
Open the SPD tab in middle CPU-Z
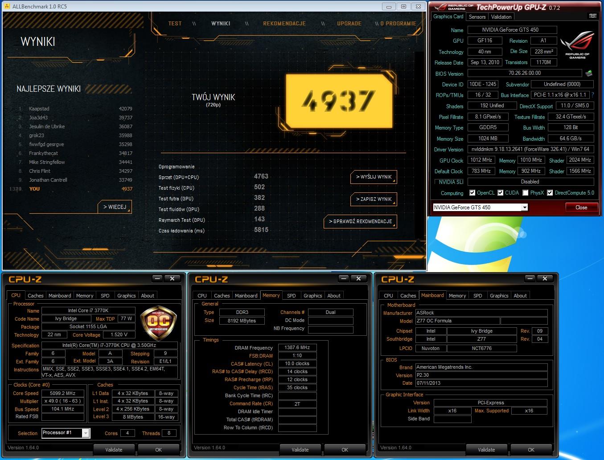click(x=291, y=296)
